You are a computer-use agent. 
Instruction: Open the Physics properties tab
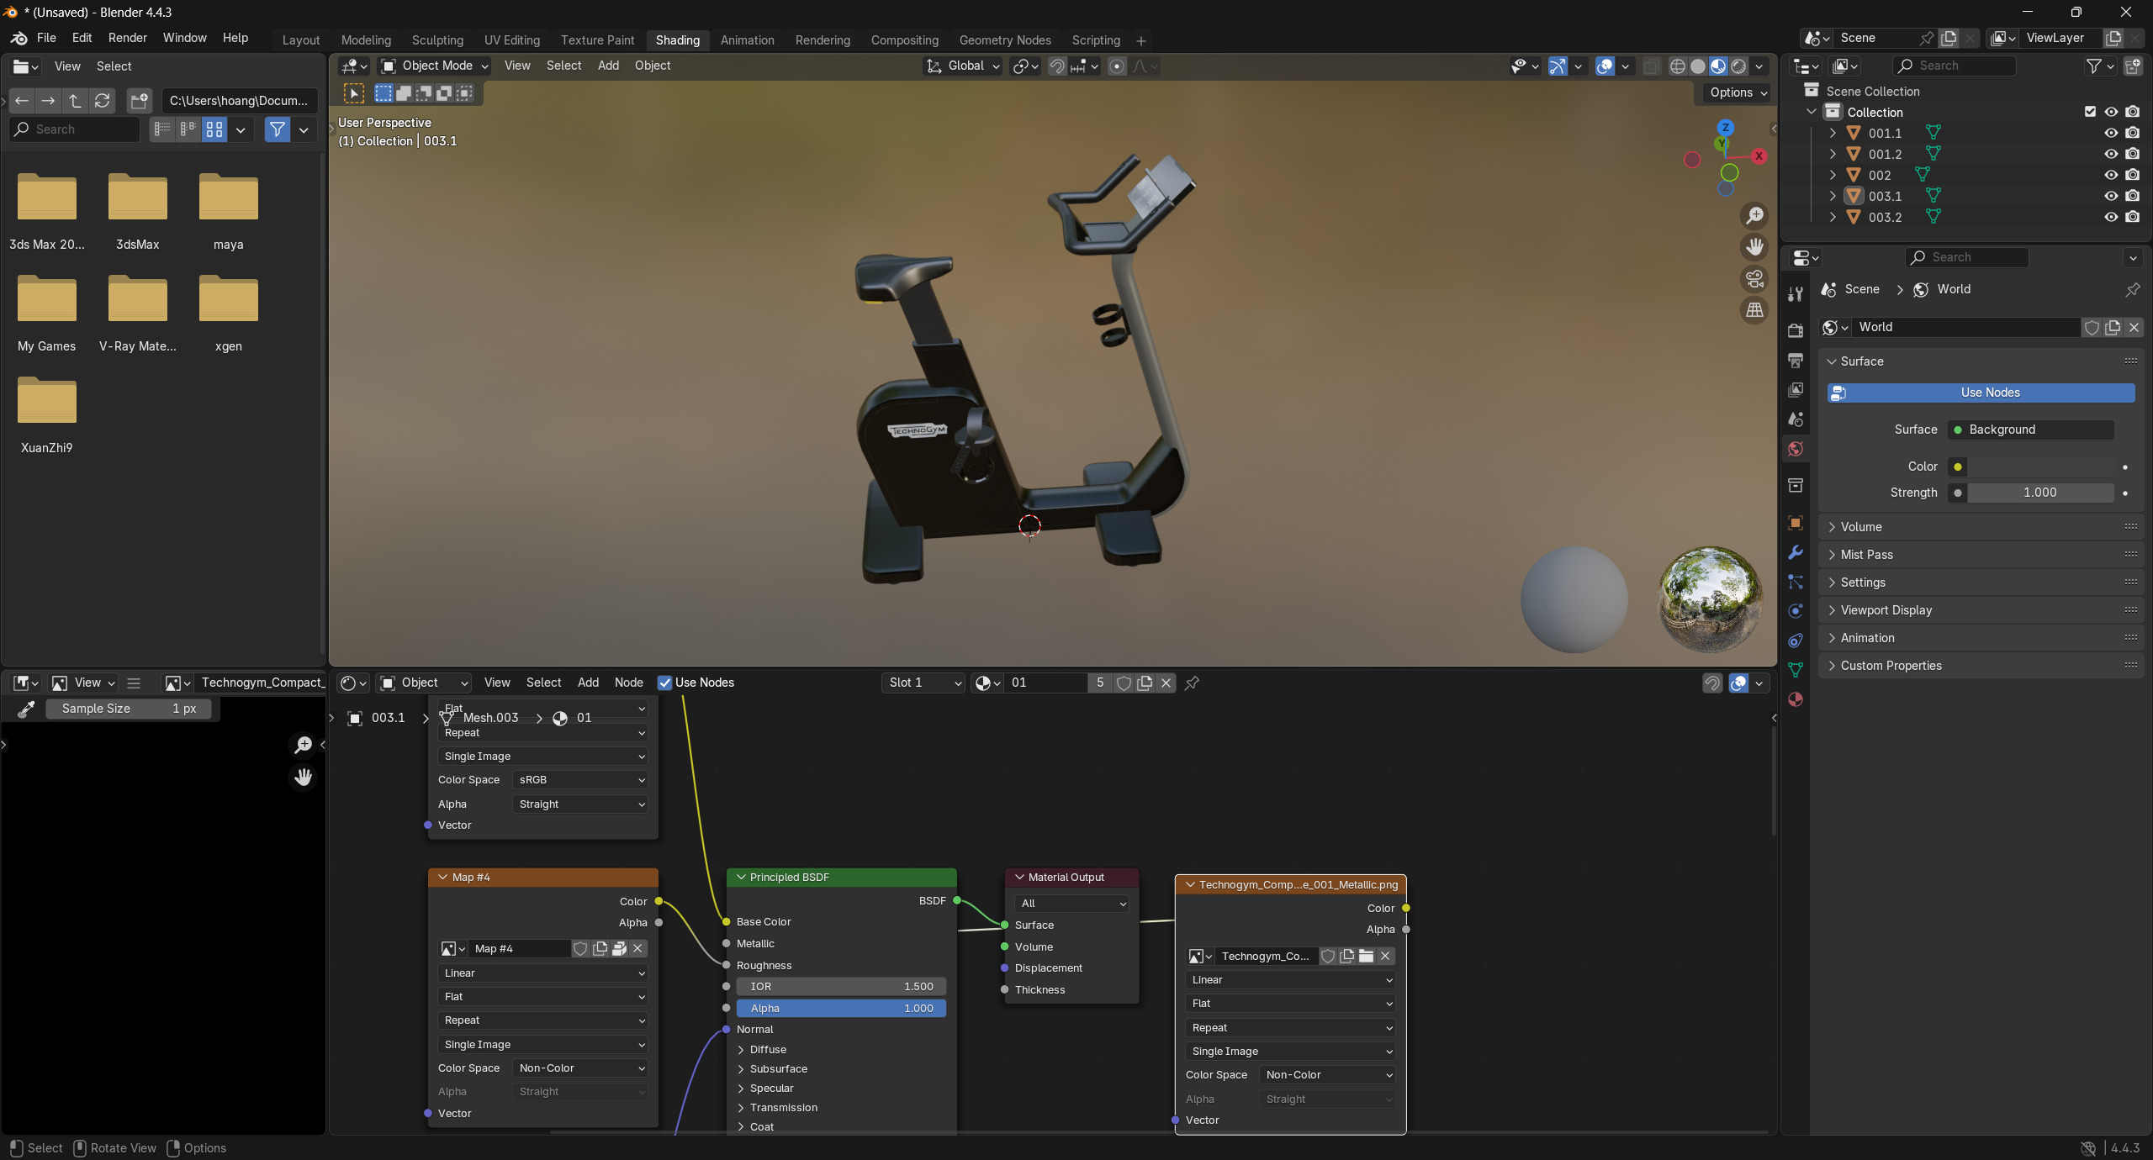pos(1796,611)
